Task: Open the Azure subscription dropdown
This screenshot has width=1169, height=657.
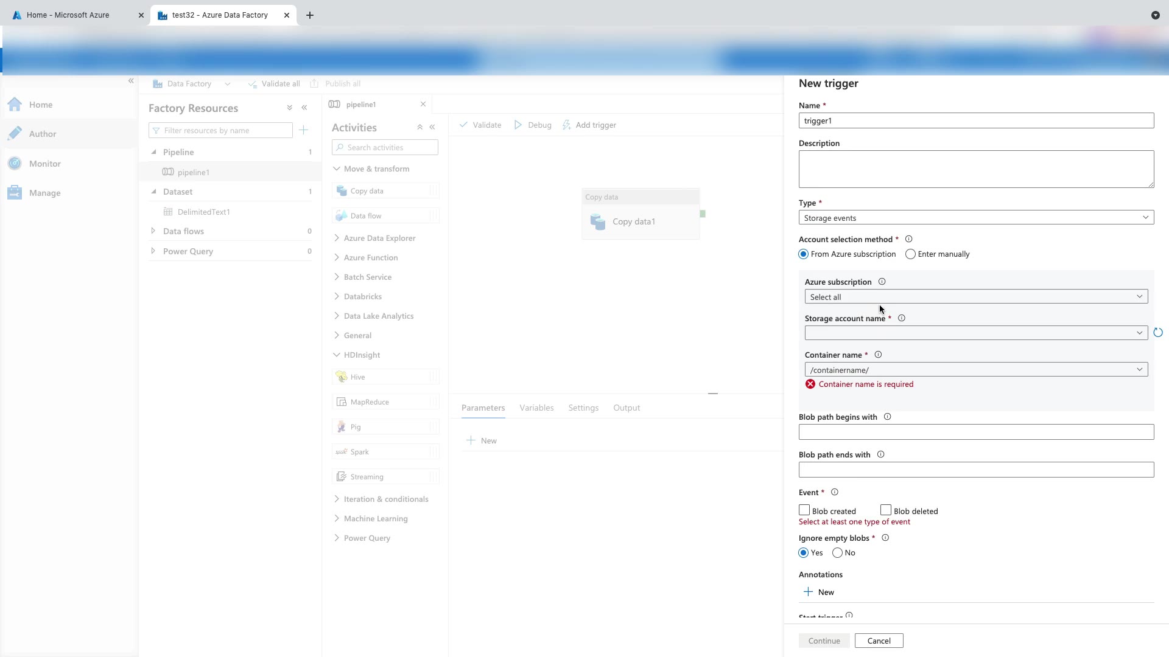Action: coord(976,297)
